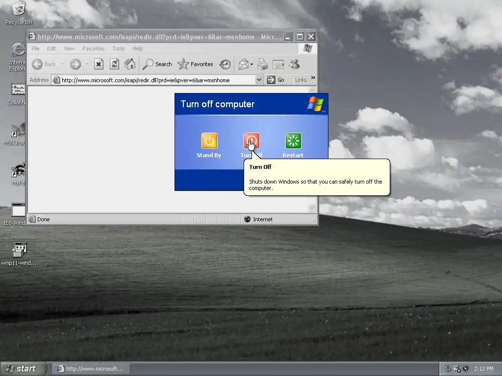
Task: Open the History clock icon
Action: [225, 64]
